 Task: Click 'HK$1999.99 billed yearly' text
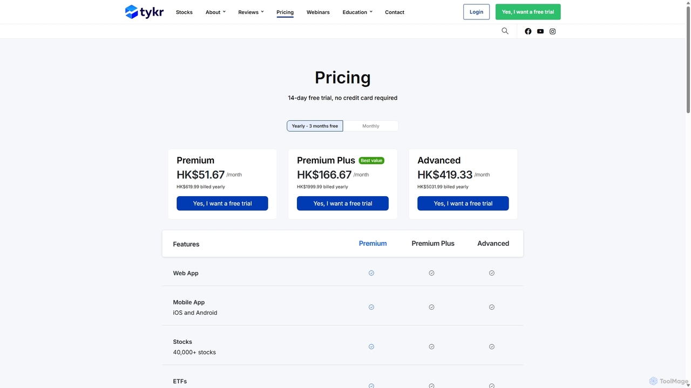(322, 187)
